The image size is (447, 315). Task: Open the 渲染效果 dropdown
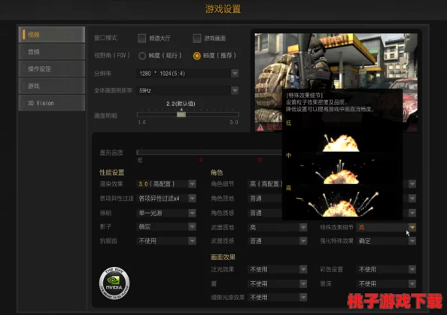[x=166, y=184]
